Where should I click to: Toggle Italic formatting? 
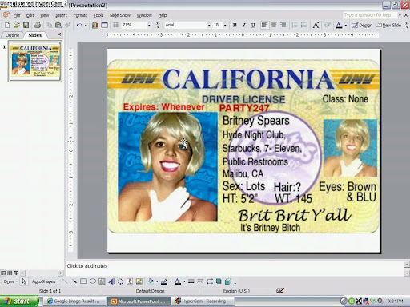point(243,25)
